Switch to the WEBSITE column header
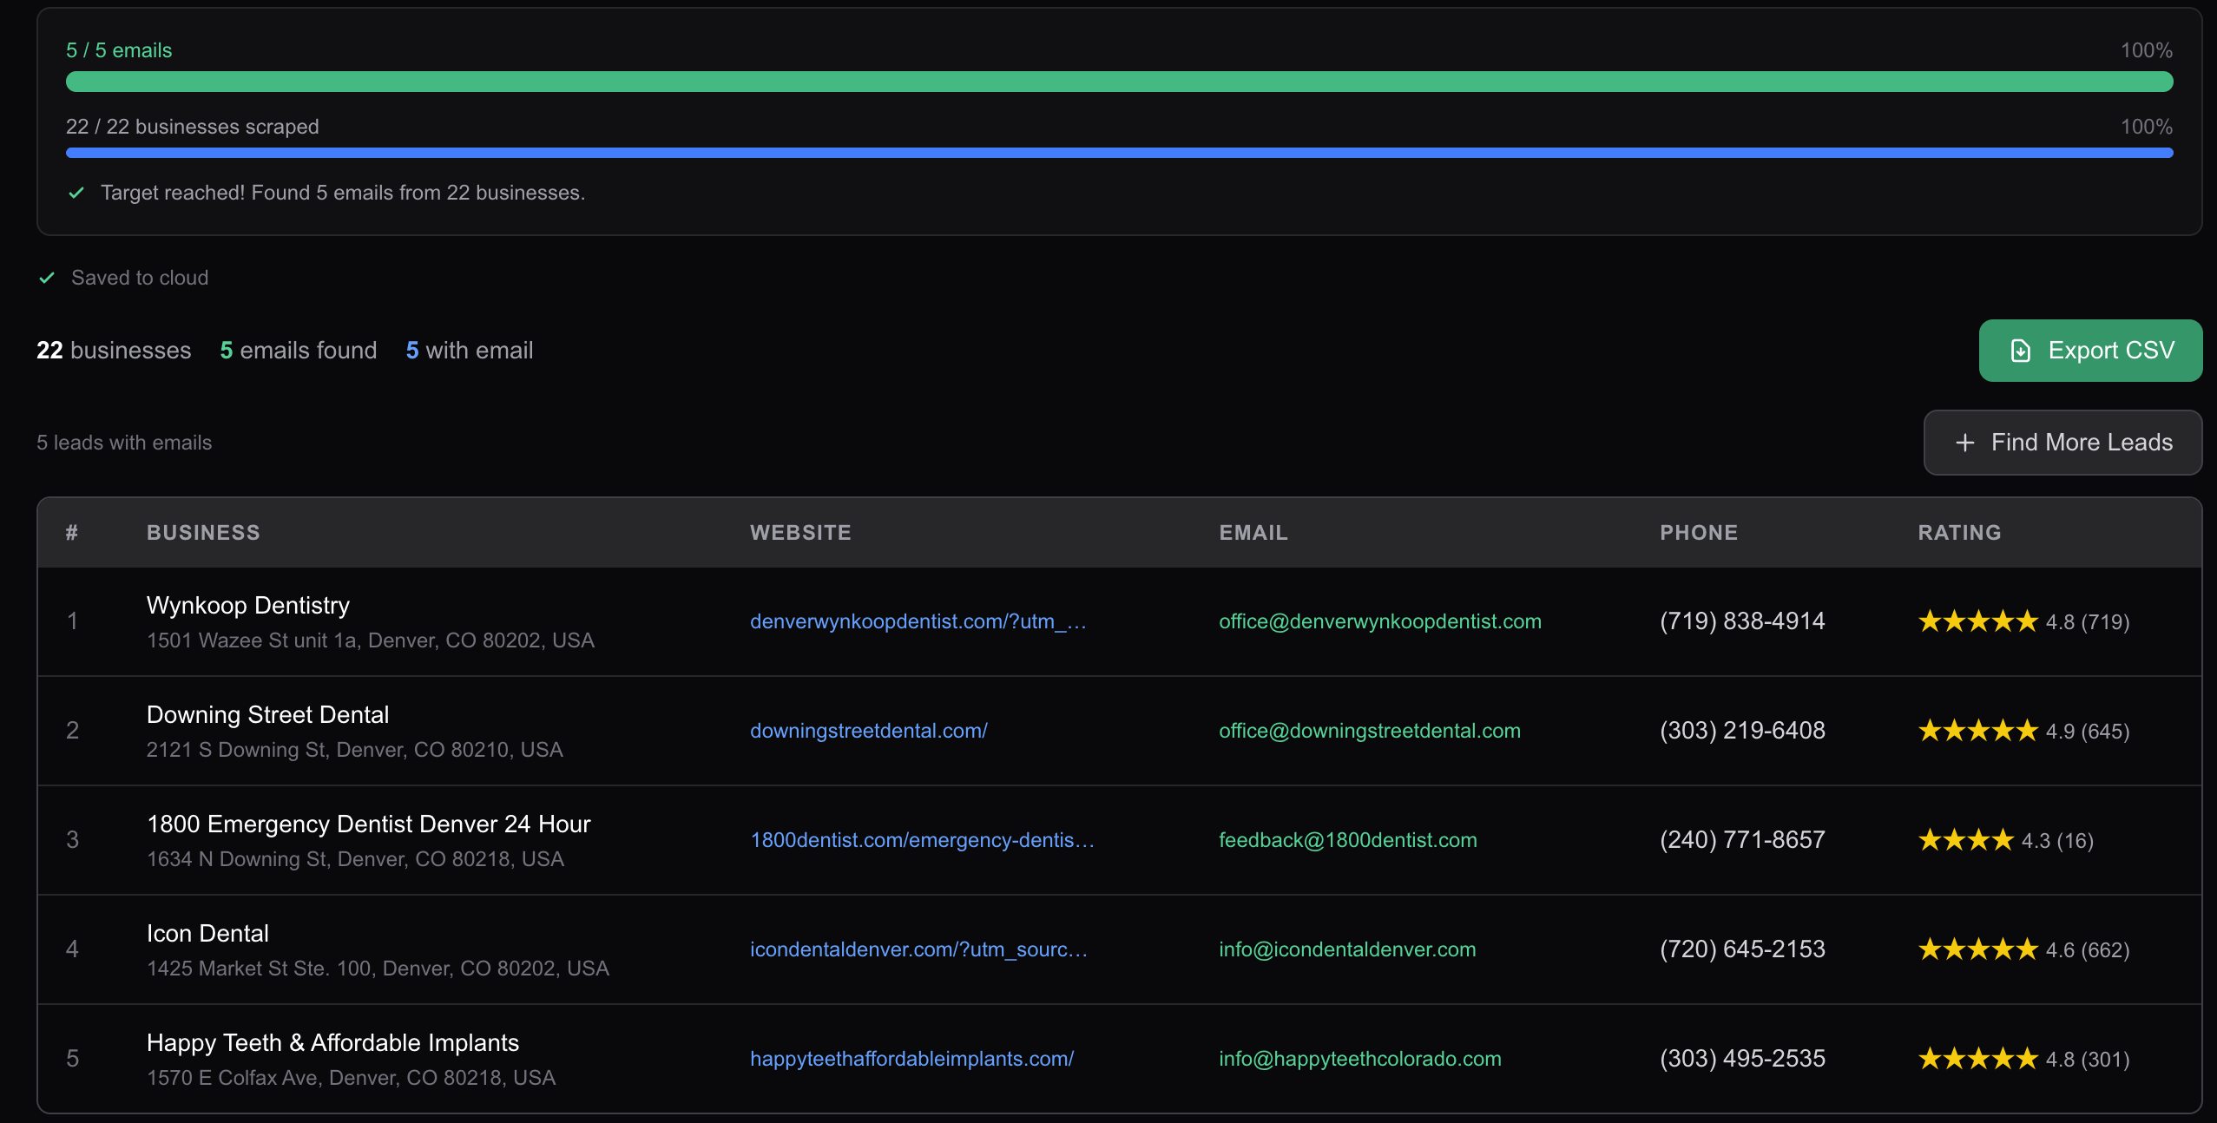Screen dimensions: 2217x1123 point(800,532)
